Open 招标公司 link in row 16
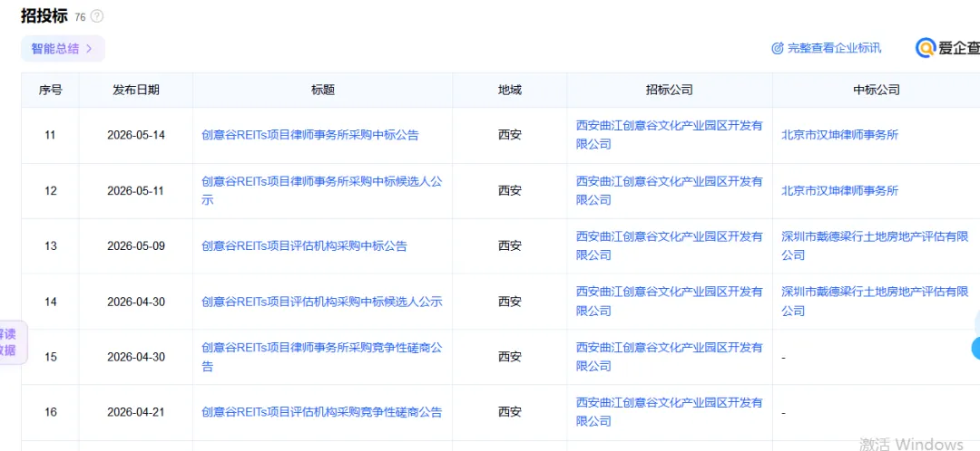Screen dimensions: 980x451 tap(670, 412)
